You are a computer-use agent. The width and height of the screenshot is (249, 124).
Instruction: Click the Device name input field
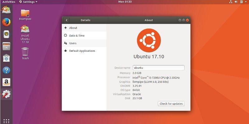click(158, 68)
